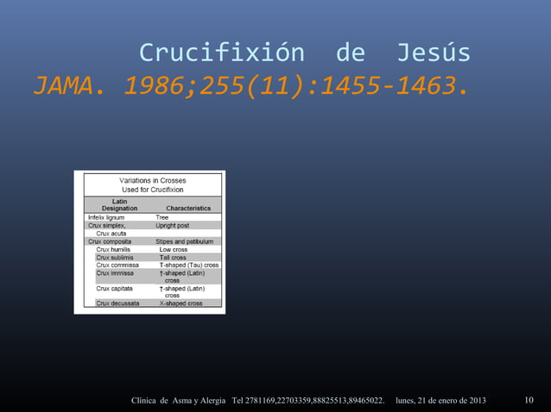Click the footer text 'Clínica de Asma y Alergia'
The image size is (551, 412).
click(178, 401)
